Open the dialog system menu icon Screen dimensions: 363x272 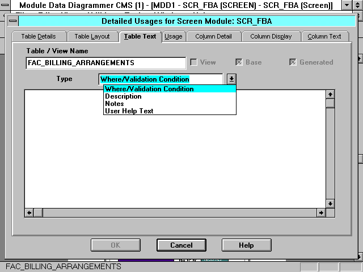pyautogui.click(x=12, y=22)
